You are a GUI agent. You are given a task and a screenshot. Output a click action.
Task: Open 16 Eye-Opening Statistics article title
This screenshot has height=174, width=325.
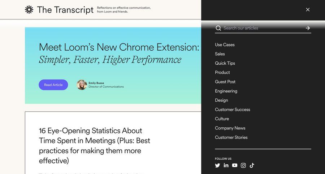94,146
